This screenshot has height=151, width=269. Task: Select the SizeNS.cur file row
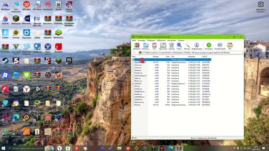click(171, 94)
